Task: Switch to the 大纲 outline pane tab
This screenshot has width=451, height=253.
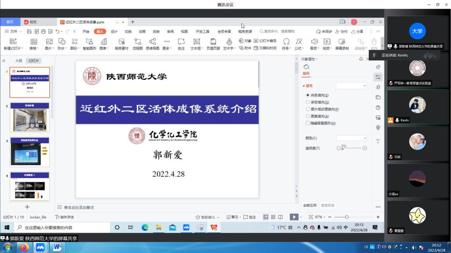Action: (x=18, y=61)
